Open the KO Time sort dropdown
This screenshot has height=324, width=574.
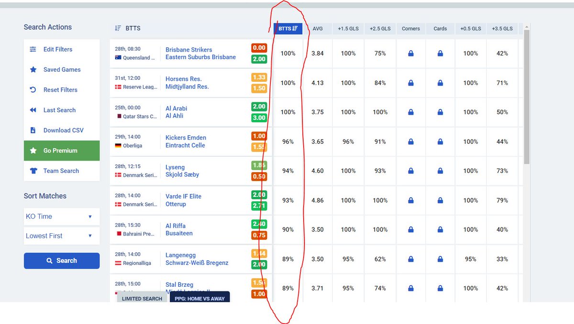62,216
